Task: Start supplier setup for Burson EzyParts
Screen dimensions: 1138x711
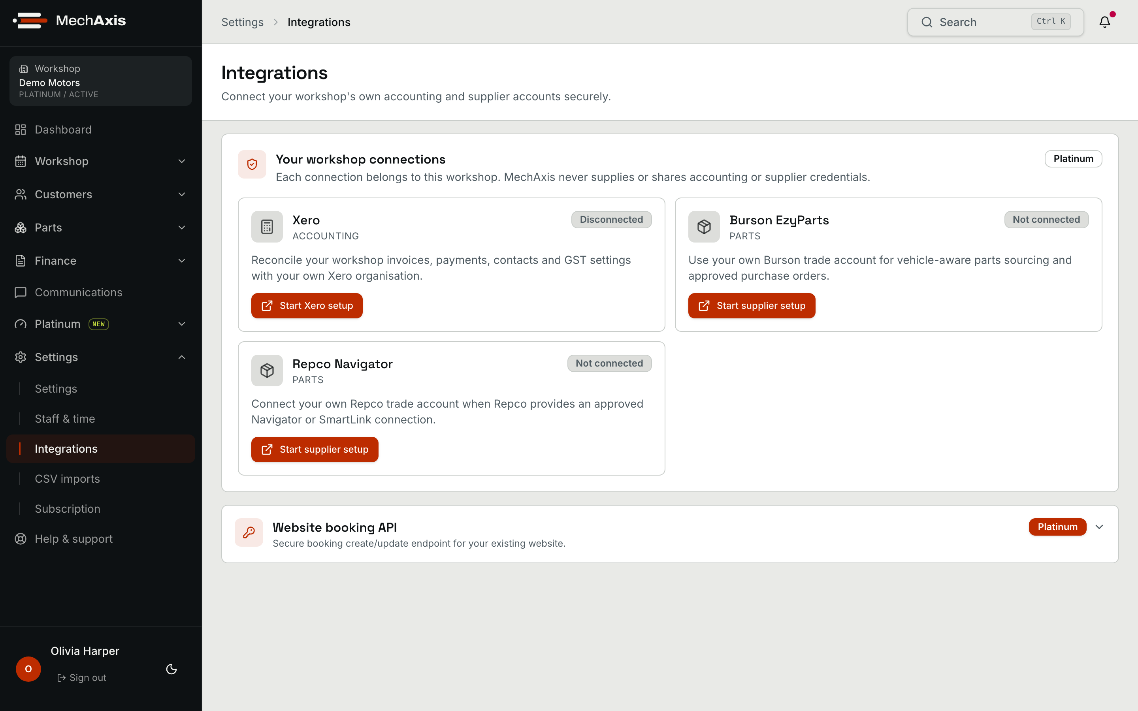Action: point(752,306)
